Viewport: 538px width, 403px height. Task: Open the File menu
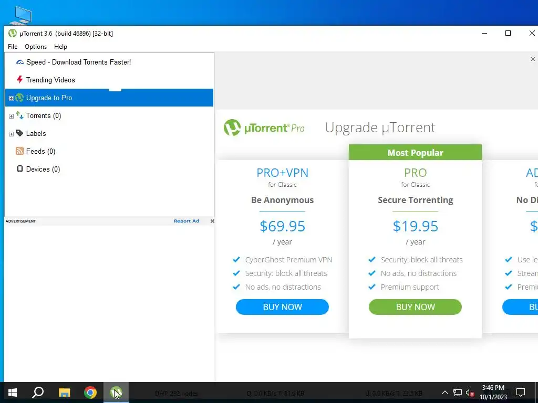point(13,47)
